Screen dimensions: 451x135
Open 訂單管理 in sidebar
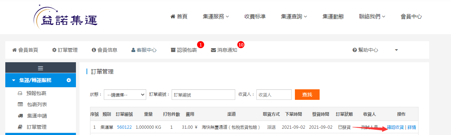32,127
